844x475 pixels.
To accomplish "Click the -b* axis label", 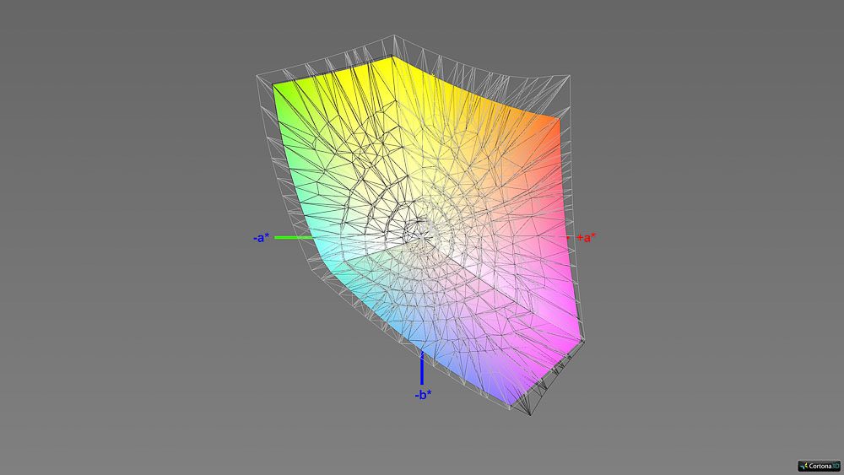I will [423, 395].
